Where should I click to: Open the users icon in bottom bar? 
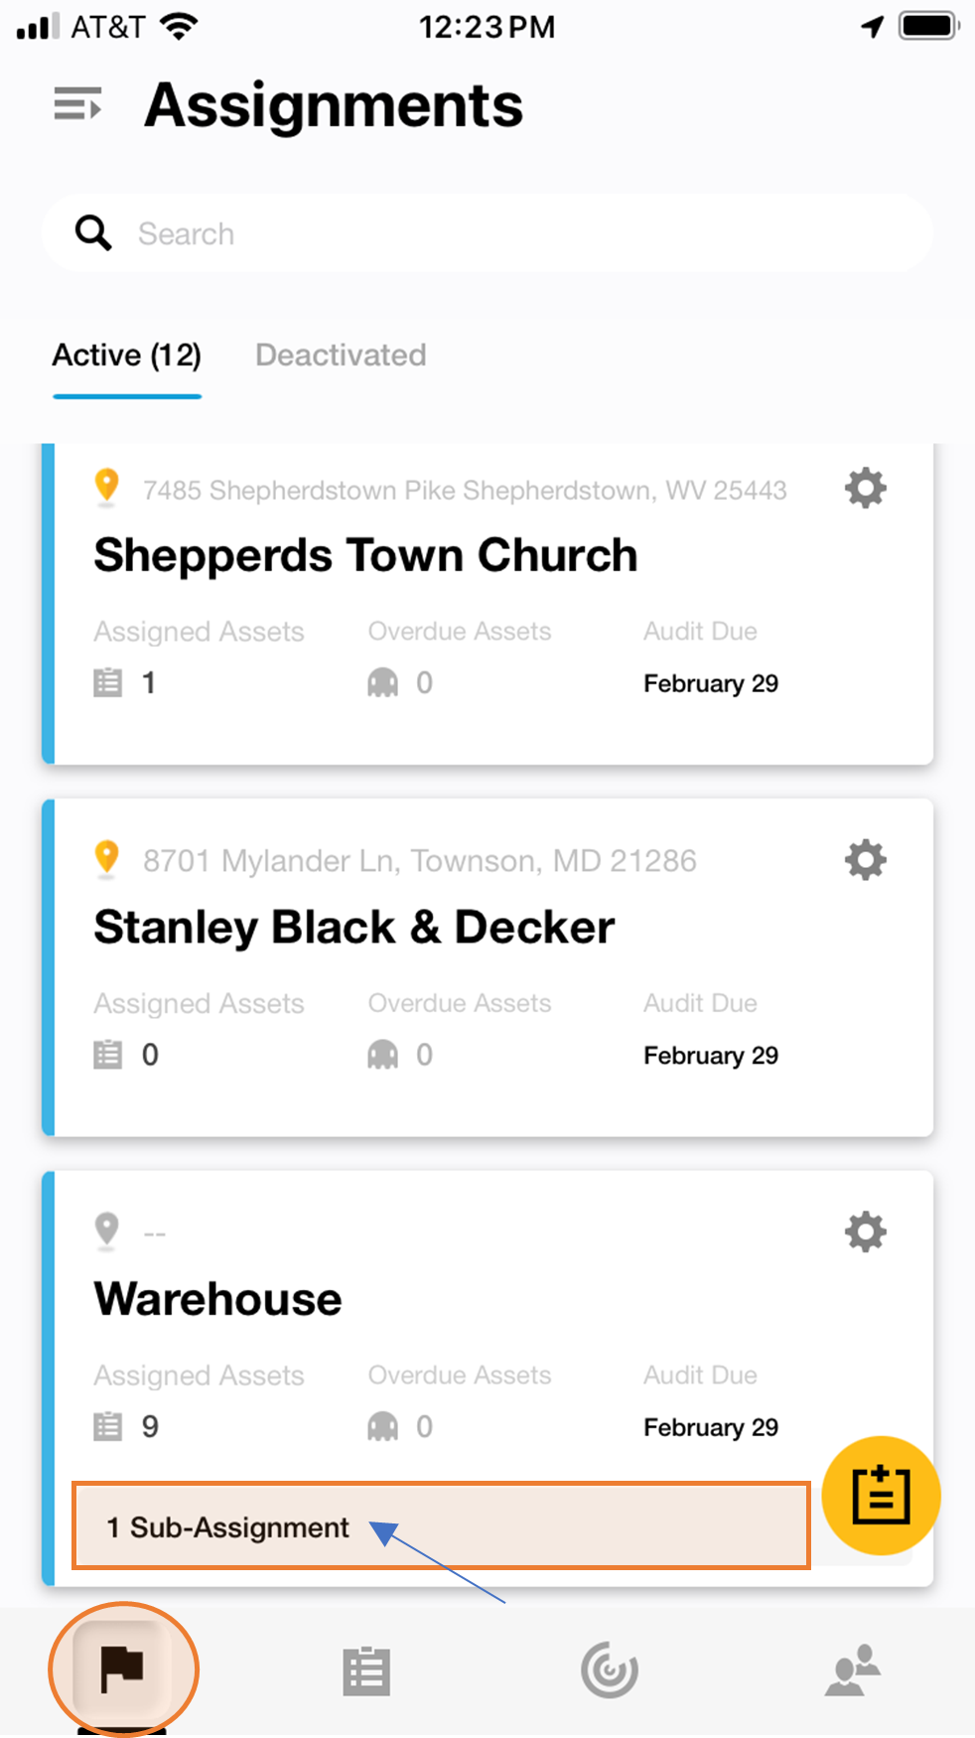[x=853, y=1670]
